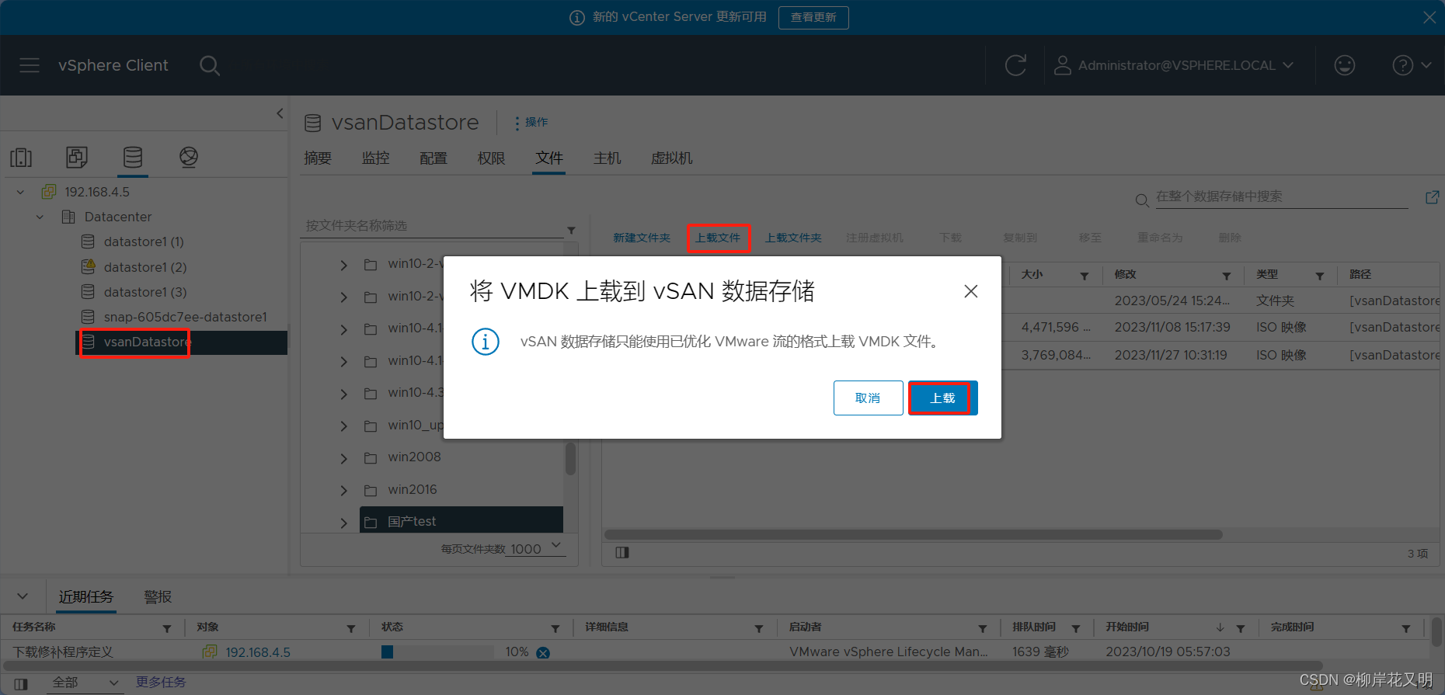Expand the win2016 folder

344,491
